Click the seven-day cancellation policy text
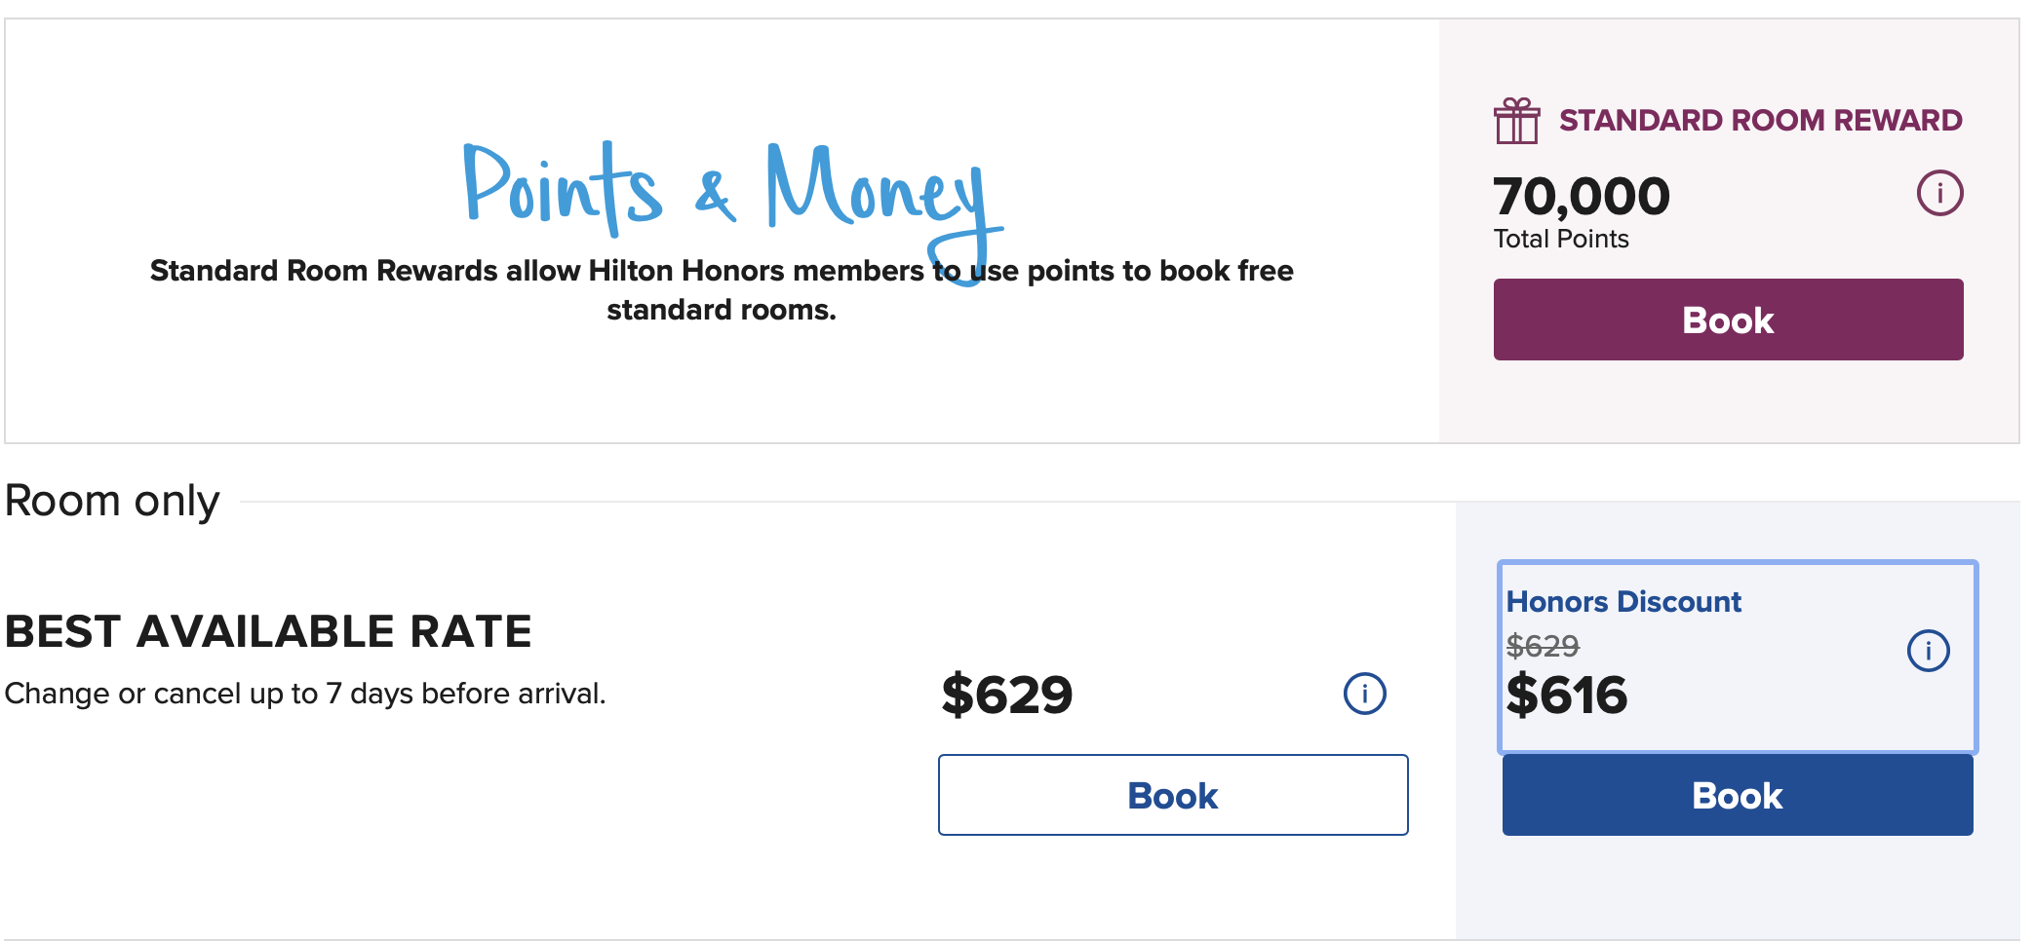Image resolution: width=2034 pixels, height=941 pixels. pos(305,694)
